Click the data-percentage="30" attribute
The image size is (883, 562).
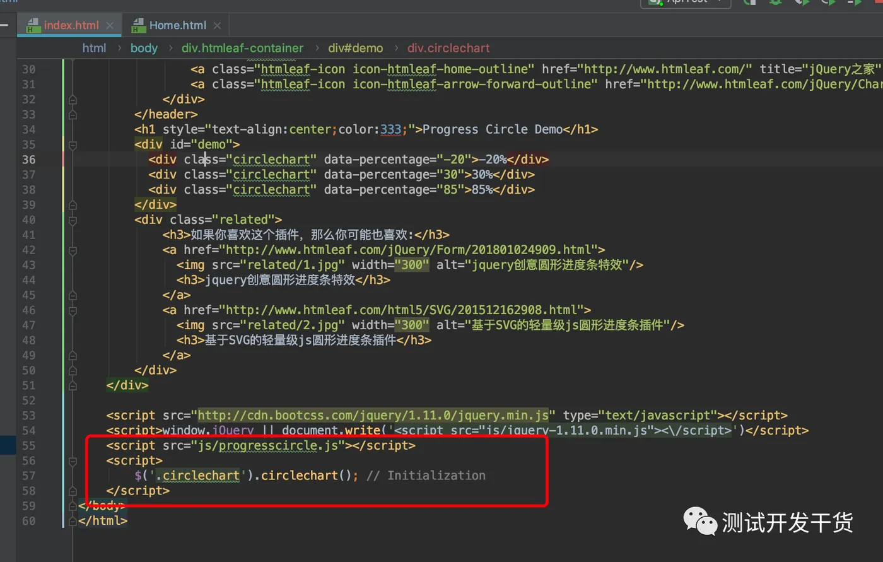pos(394,175)
